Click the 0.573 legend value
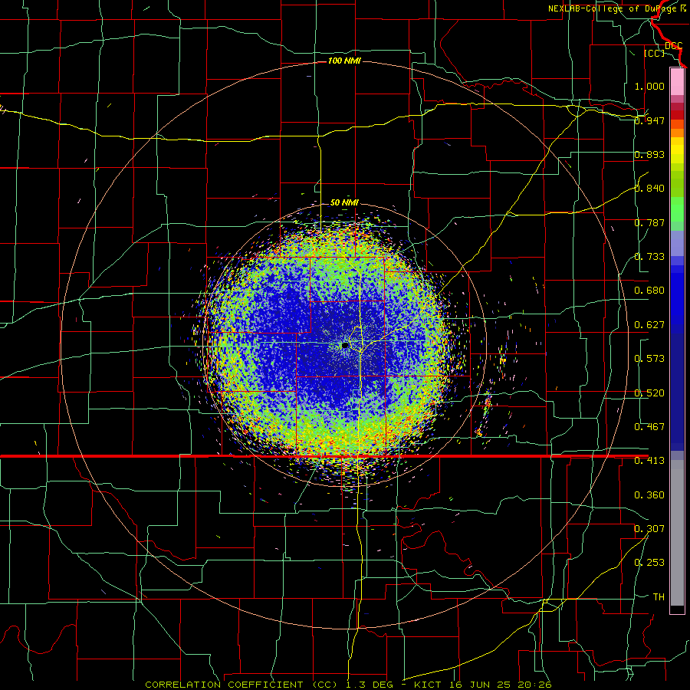This screenshot has width=690, height=690. click(x=649, y=359)
